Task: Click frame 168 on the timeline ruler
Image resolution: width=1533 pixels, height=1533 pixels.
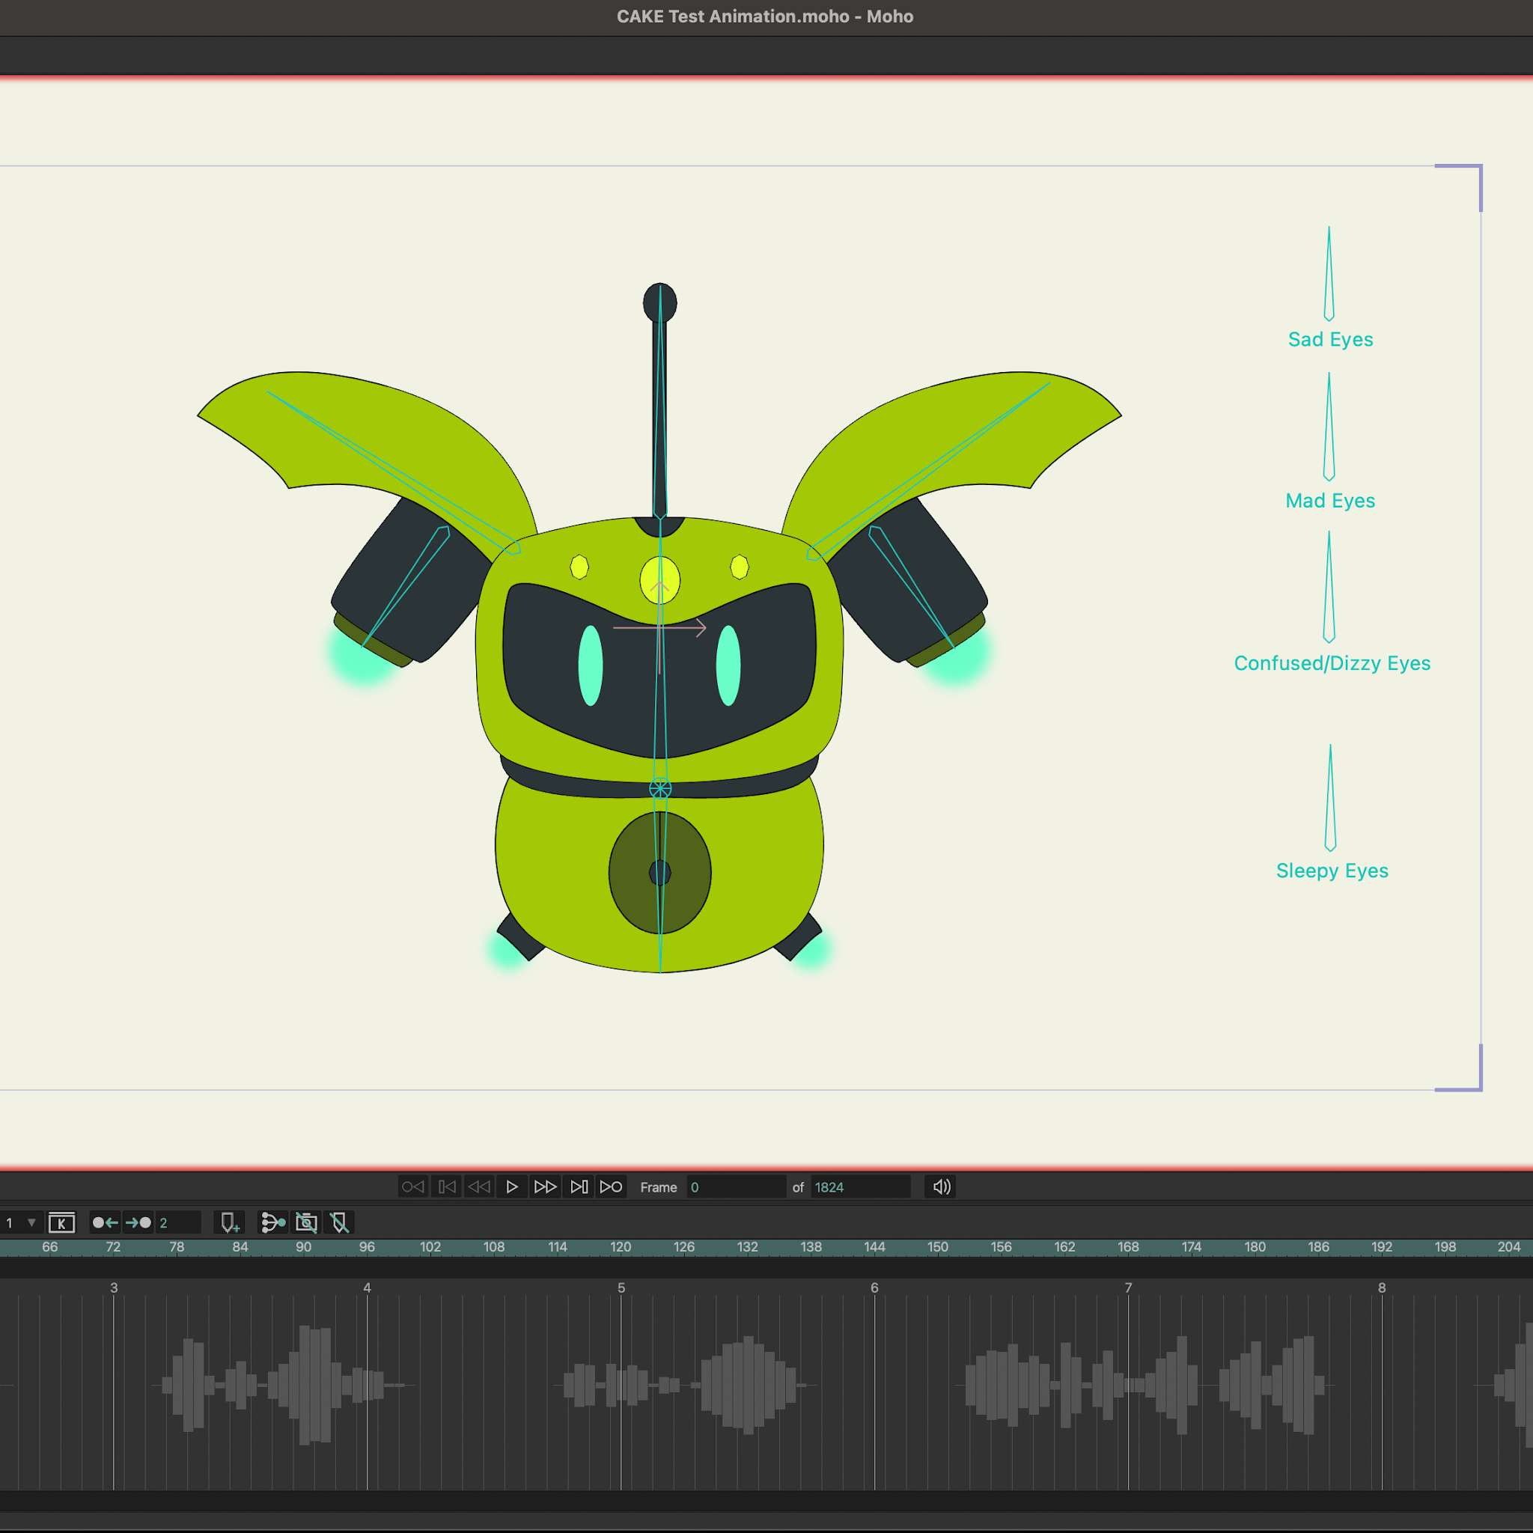Action: [1128, 1247]
